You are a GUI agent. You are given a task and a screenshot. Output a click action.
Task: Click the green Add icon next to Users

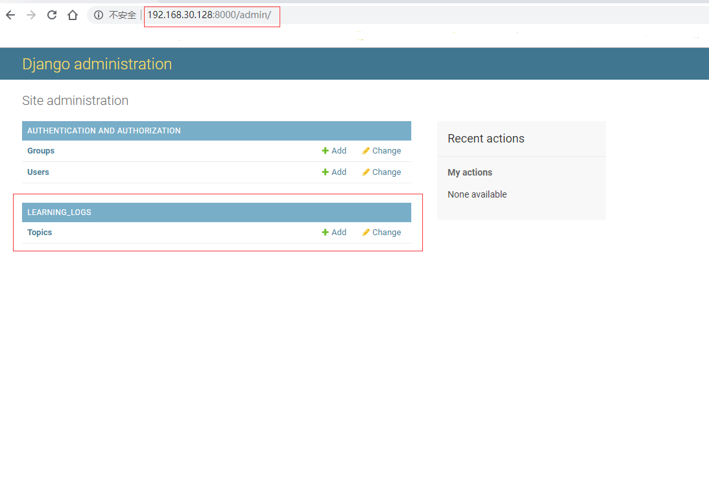[x=326, y=172]
